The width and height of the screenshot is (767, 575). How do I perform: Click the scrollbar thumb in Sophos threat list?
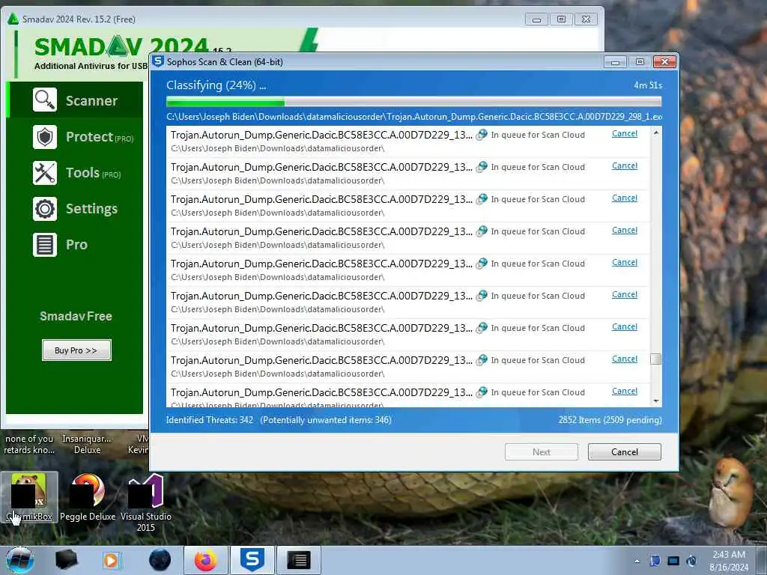tap(656, 359)
